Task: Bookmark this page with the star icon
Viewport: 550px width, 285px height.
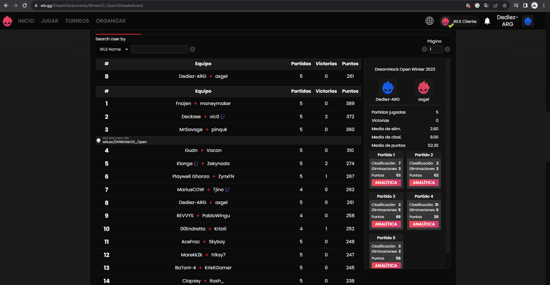Action: 505,5
